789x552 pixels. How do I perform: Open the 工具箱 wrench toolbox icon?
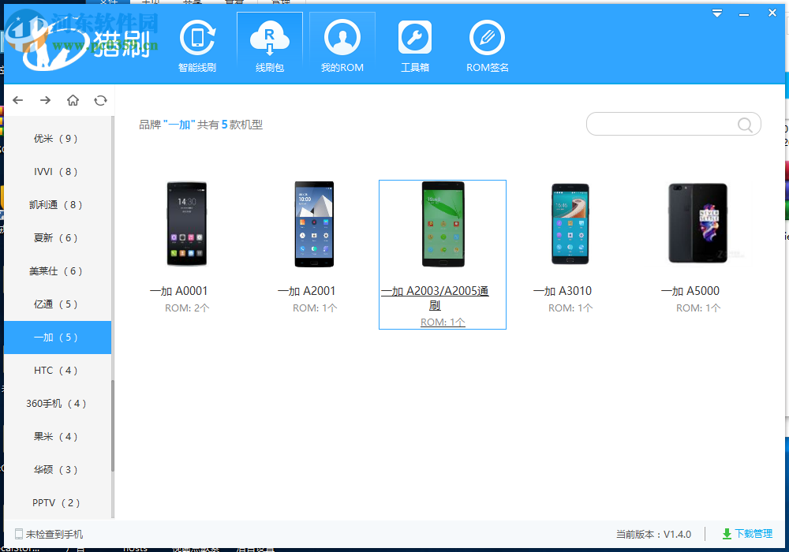[x=415, y=38]
